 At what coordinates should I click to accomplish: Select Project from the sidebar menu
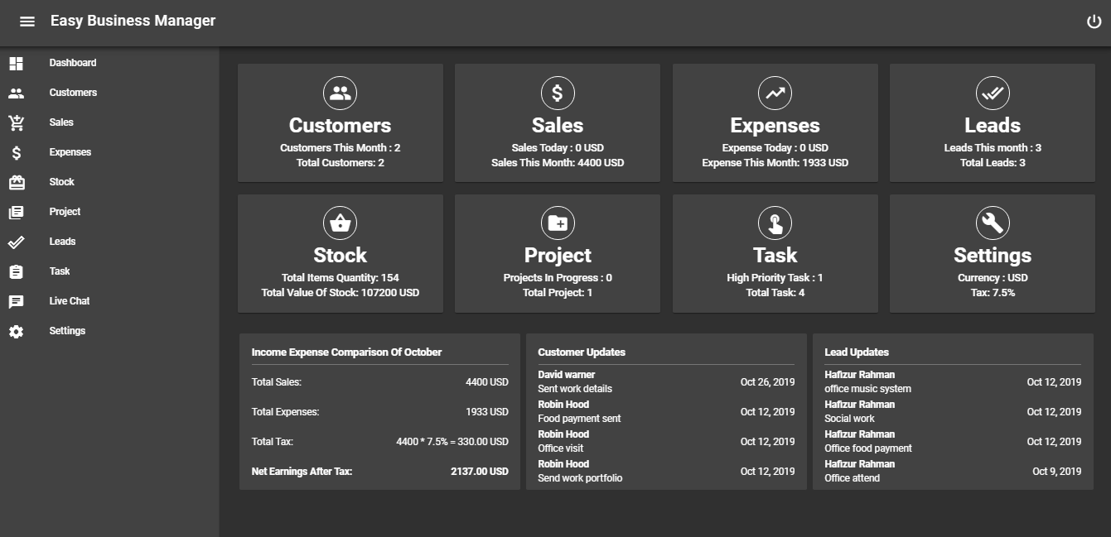tap(64, 211)
